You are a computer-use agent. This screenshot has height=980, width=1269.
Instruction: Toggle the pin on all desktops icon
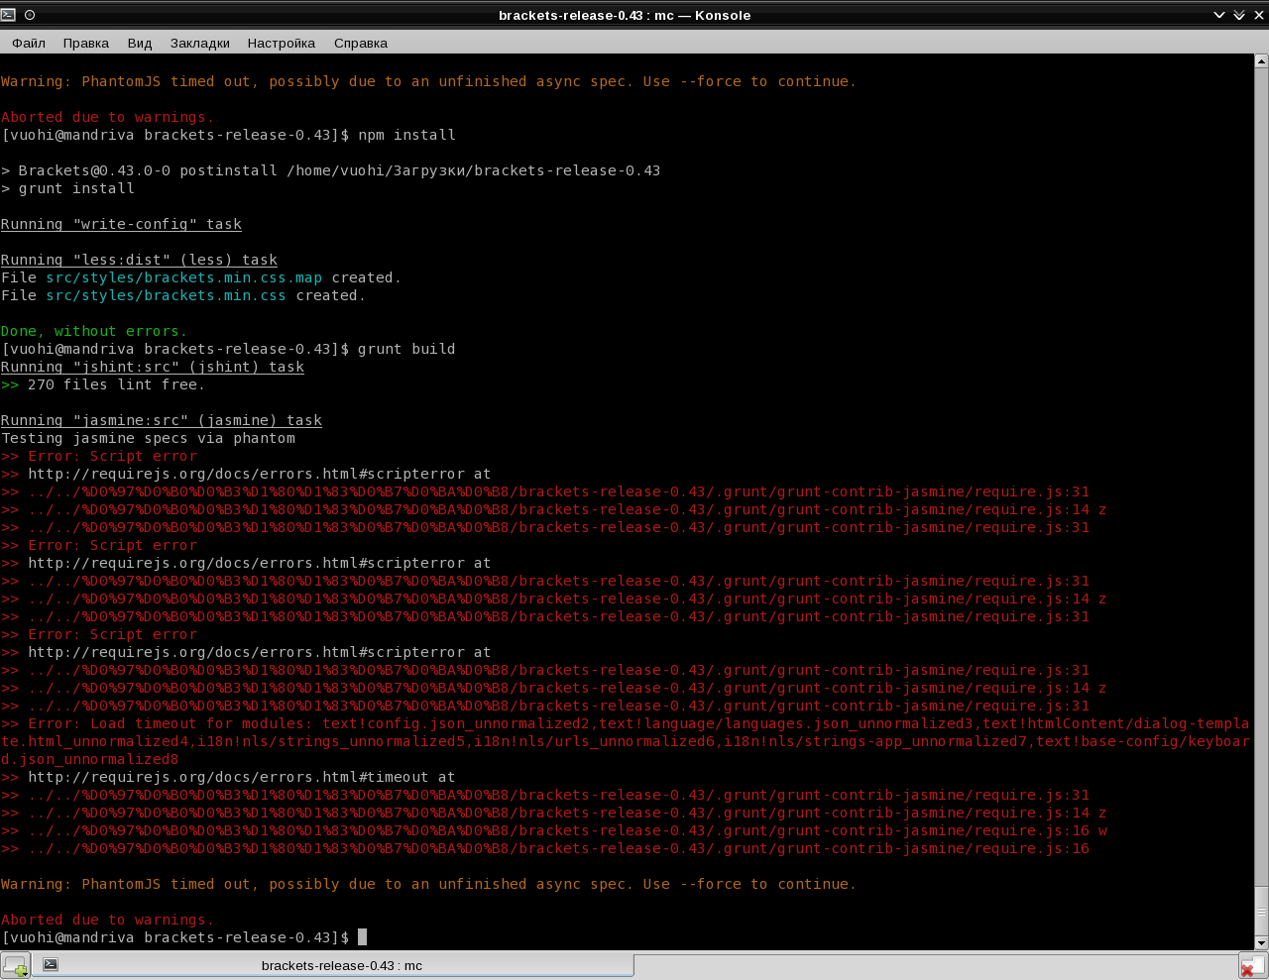pos(30,15)
